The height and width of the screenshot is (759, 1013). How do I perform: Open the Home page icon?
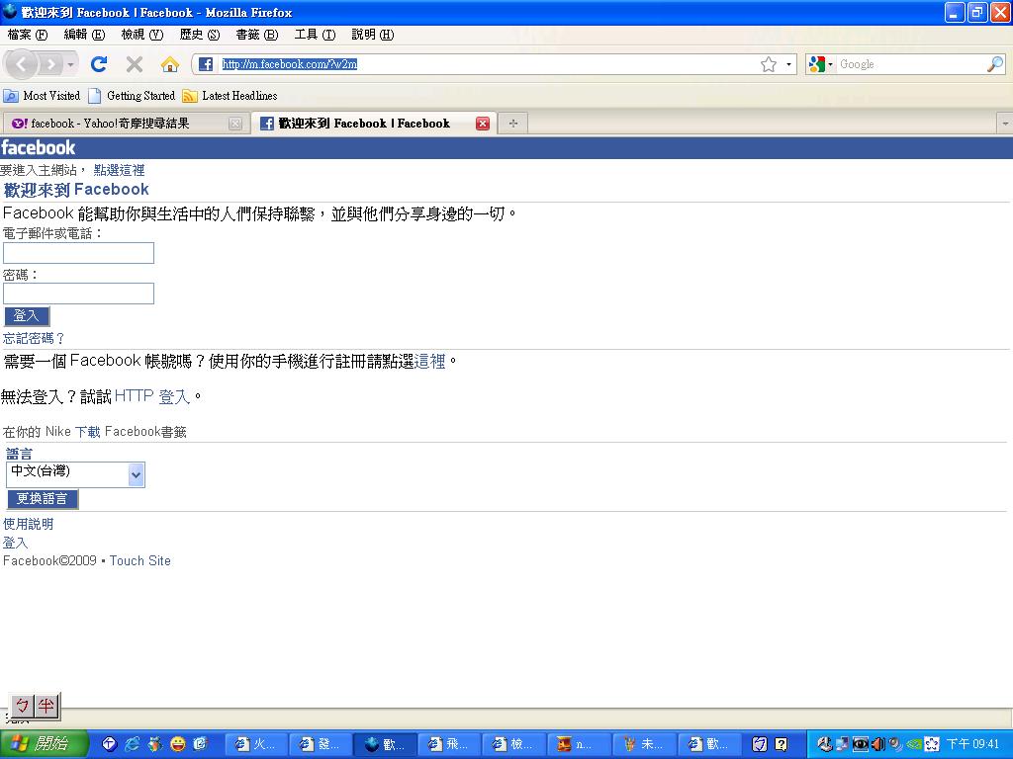pos(170,64)
